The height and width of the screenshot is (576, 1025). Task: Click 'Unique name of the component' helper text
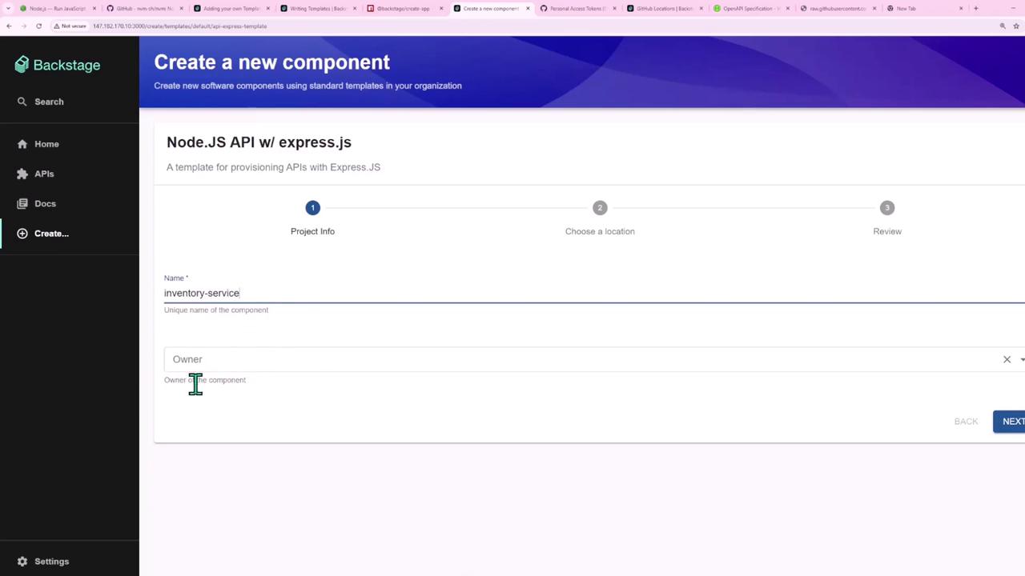pos(216,310)
